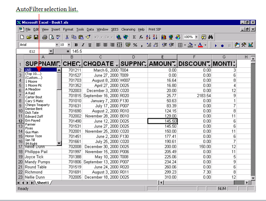
Task: Open the Data menu
Action: [90, 29]
